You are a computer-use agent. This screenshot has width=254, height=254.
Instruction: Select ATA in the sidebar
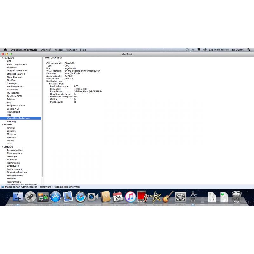9,61
